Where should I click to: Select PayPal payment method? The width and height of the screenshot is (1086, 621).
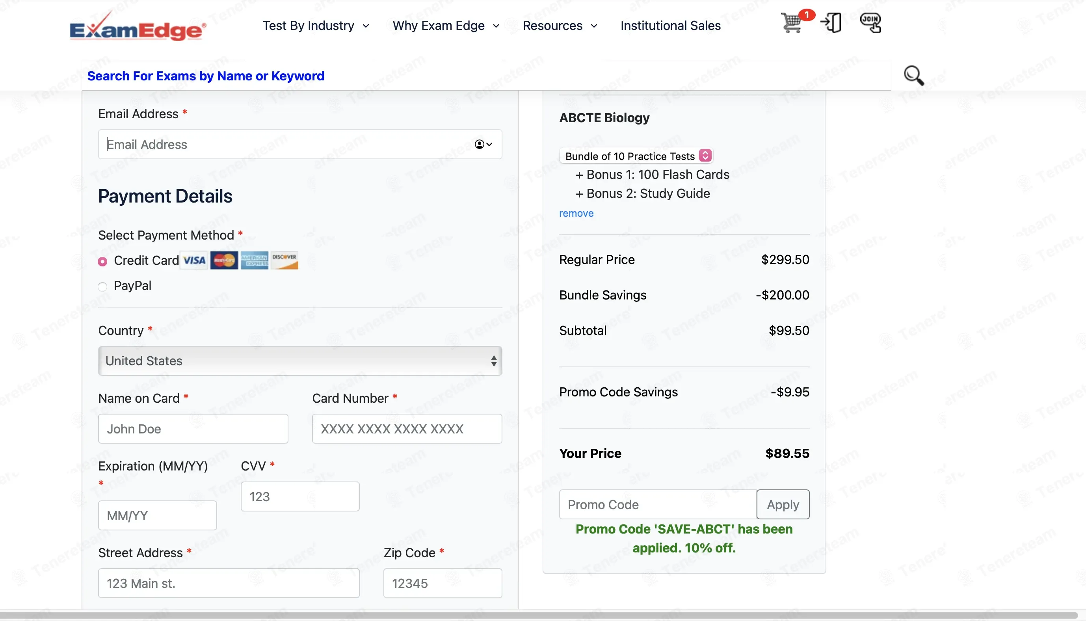point(102,286)
